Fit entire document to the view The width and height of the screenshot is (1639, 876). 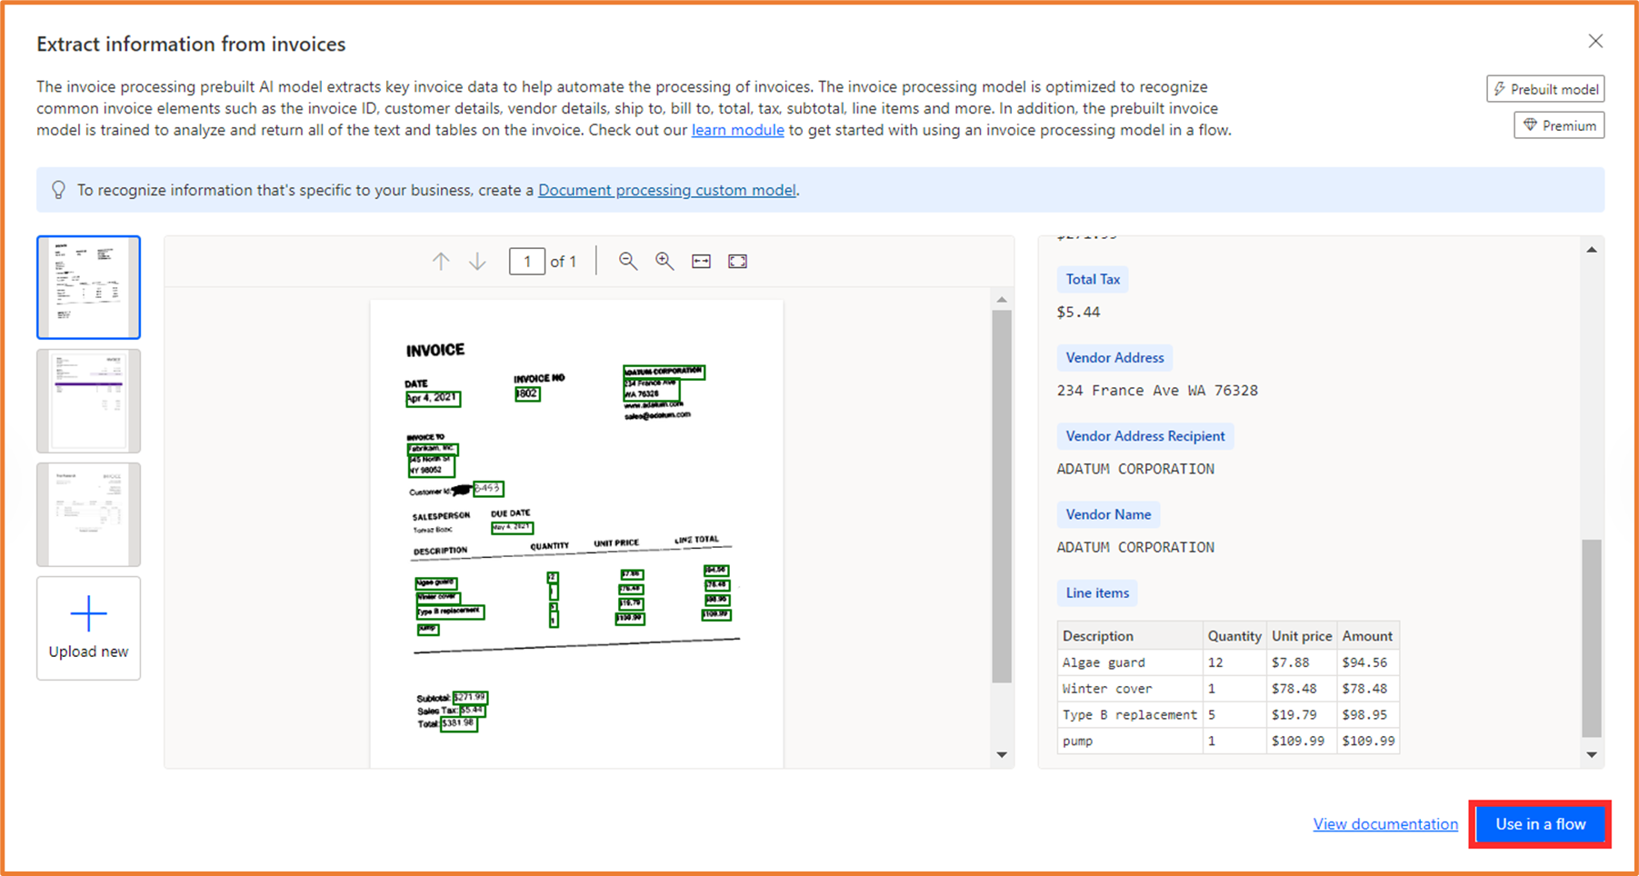tap(737, 261)
